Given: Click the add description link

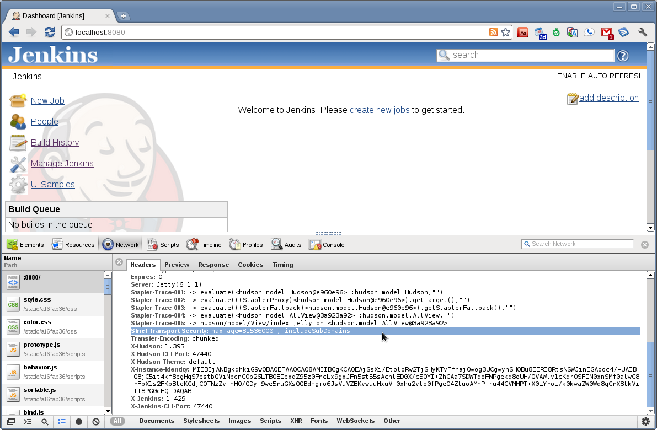Looking at the screenshot, I should [609, 98].
